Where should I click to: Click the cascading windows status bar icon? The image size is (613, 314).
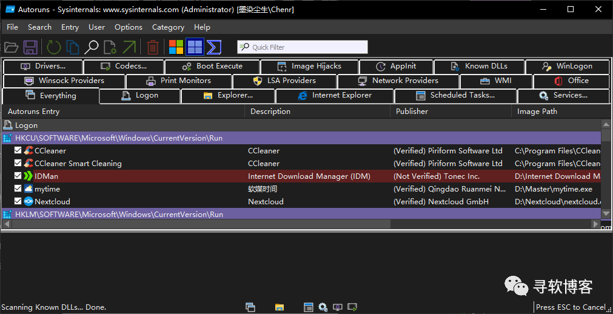click(250, 307)
